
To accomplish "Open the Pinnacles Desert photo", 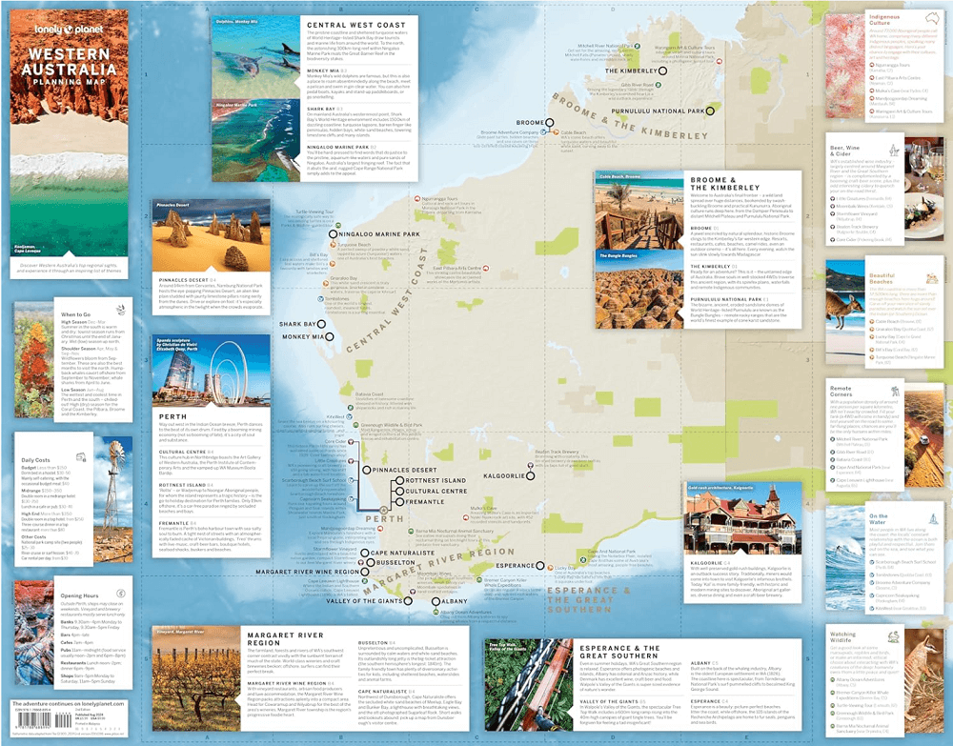I will [x=189, y=236].
